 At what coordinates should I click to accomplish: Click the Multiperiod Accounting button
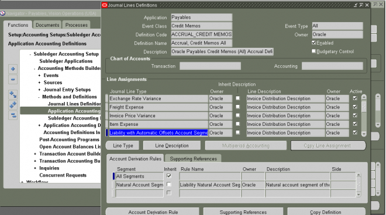246,146
